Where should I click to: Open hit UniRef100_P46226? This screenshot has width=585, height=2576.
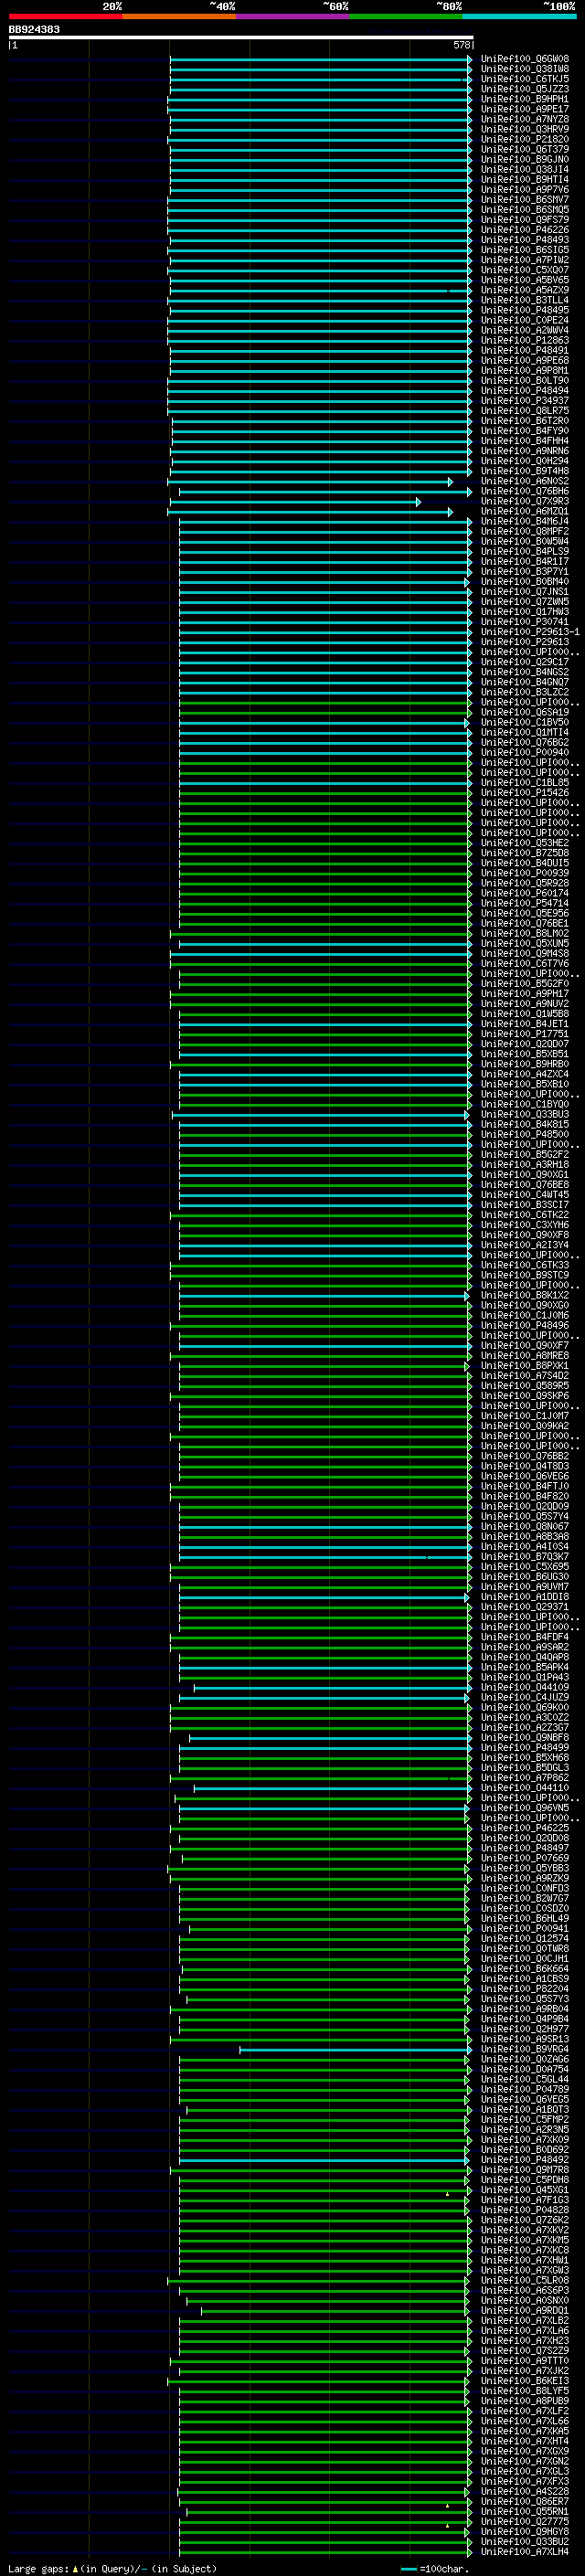525,230
